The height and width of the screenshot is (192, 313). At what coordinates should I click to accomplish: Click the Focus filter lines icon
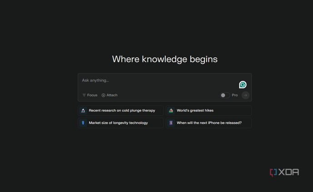coord(84,95)
